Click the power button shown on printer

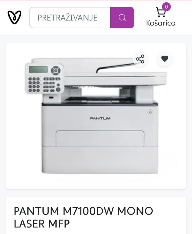pyautogui.click(x=150, y=112)
